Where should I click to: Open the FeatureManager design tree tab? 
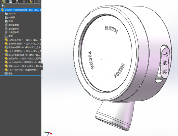pyautogui.click(x=4, y=1)
